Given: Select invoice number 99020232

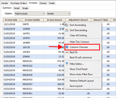Looking at the screenshot, I should 33,70.
